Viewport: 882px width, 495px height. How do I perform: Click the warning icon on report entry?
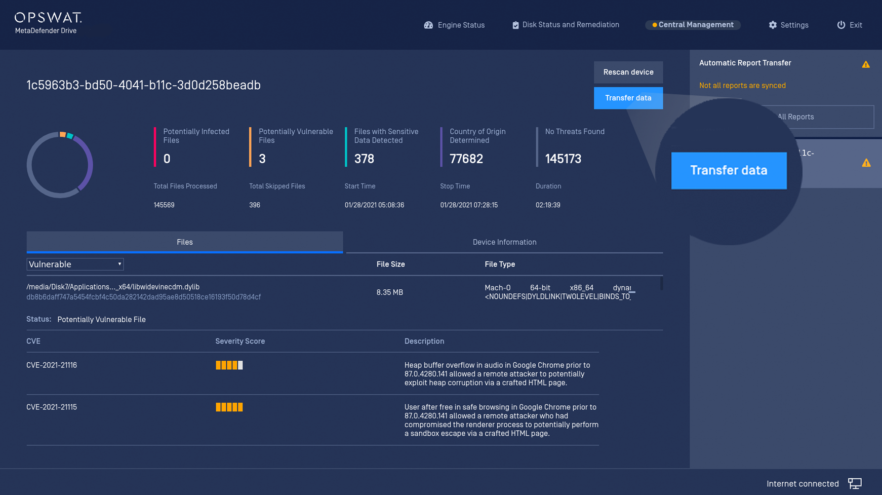(866, 163)
